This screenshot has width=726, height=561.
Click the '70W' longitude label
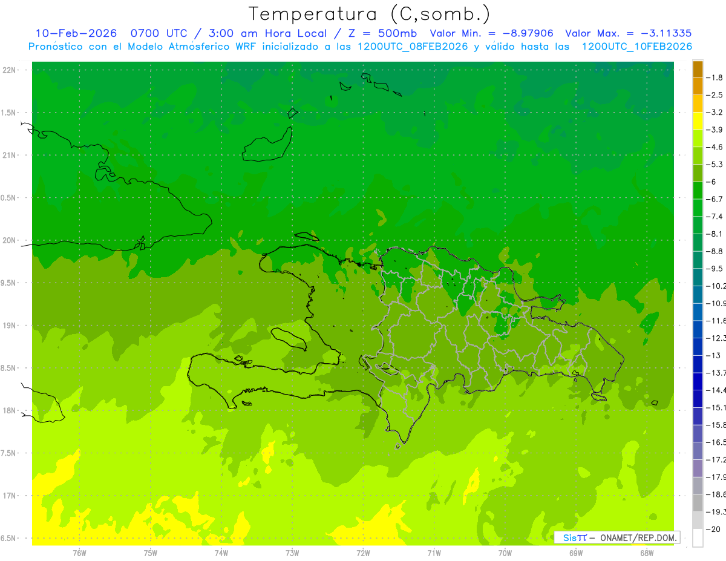(505, 553)
